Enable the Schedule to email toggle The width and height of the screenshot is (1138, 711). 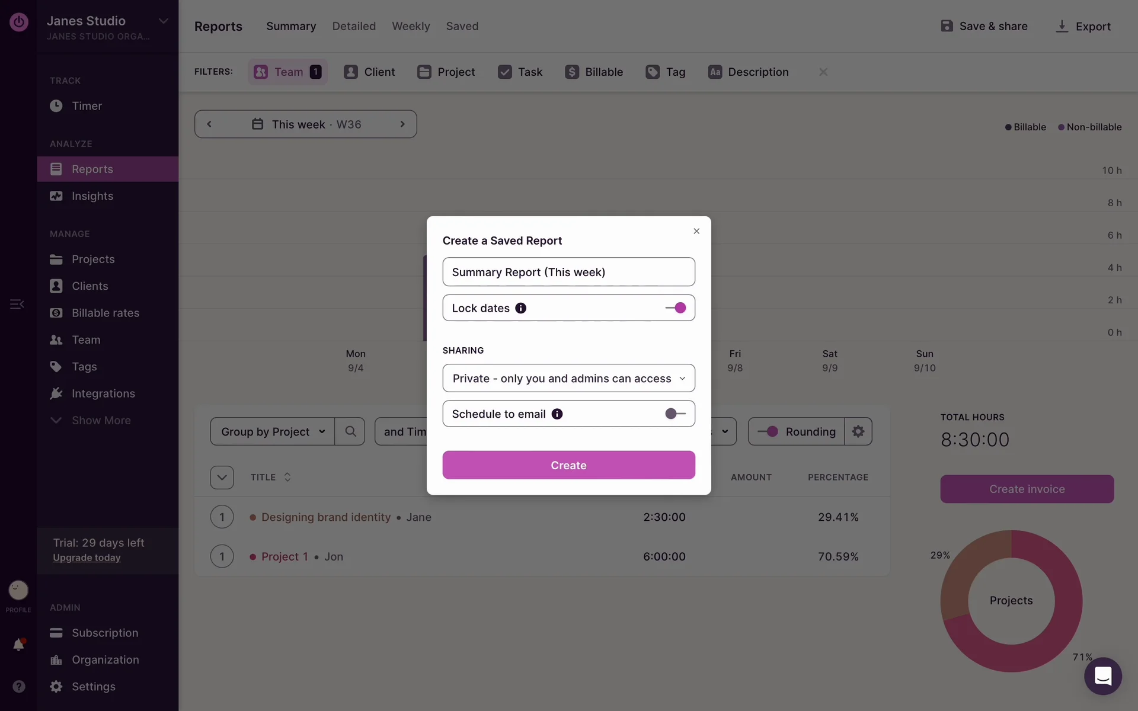[676, 414]
